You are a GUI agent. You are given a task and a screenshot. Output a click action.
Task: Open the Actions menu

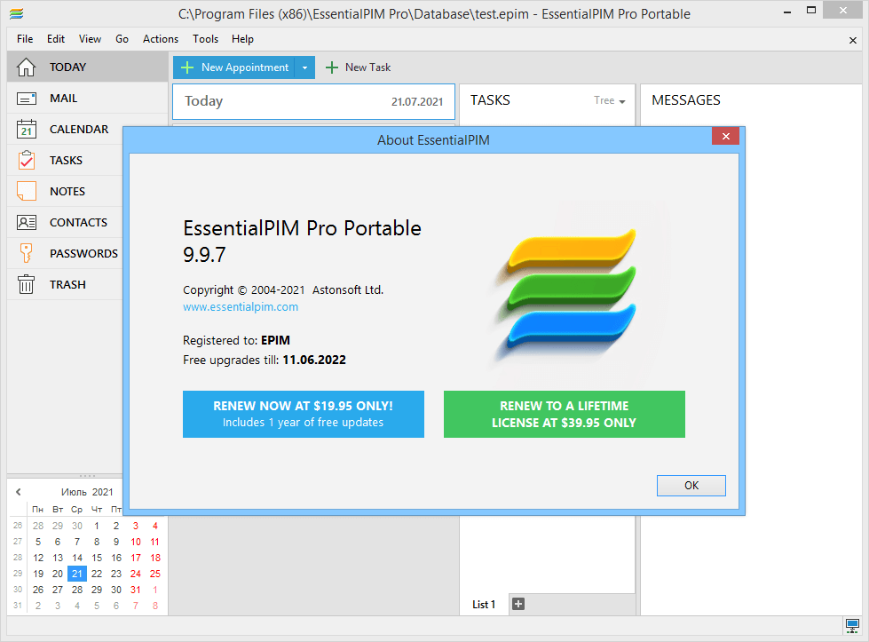coord(161,39)
